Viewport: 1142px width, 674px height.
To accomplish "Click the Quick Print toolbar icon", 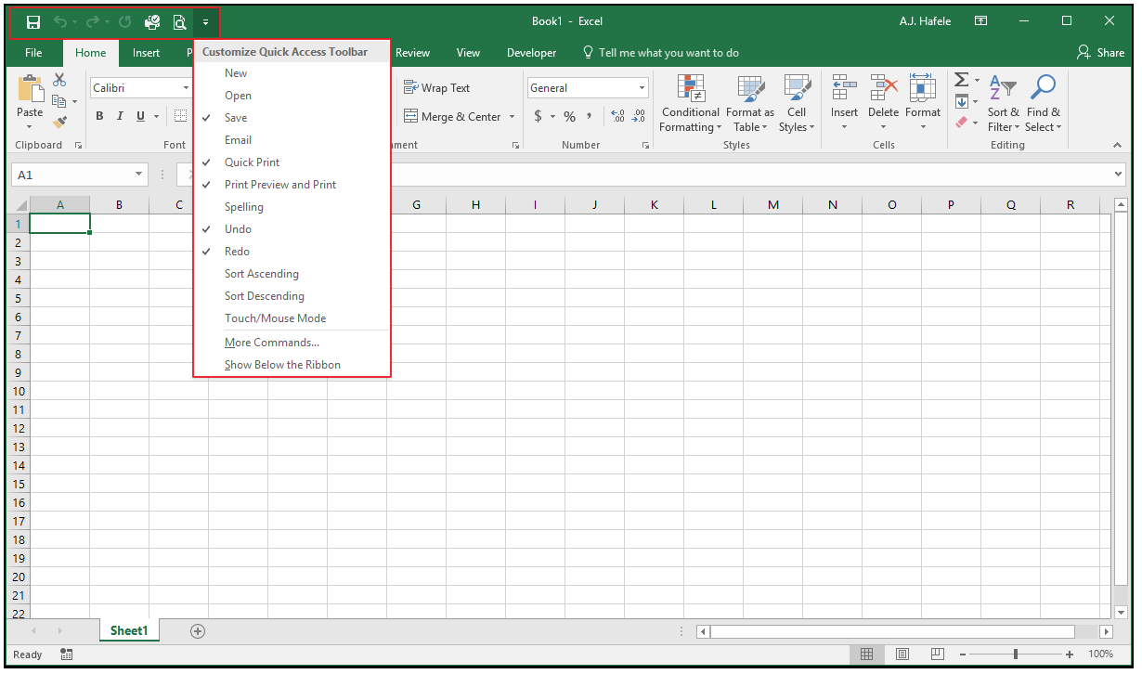I will [152, 21].
